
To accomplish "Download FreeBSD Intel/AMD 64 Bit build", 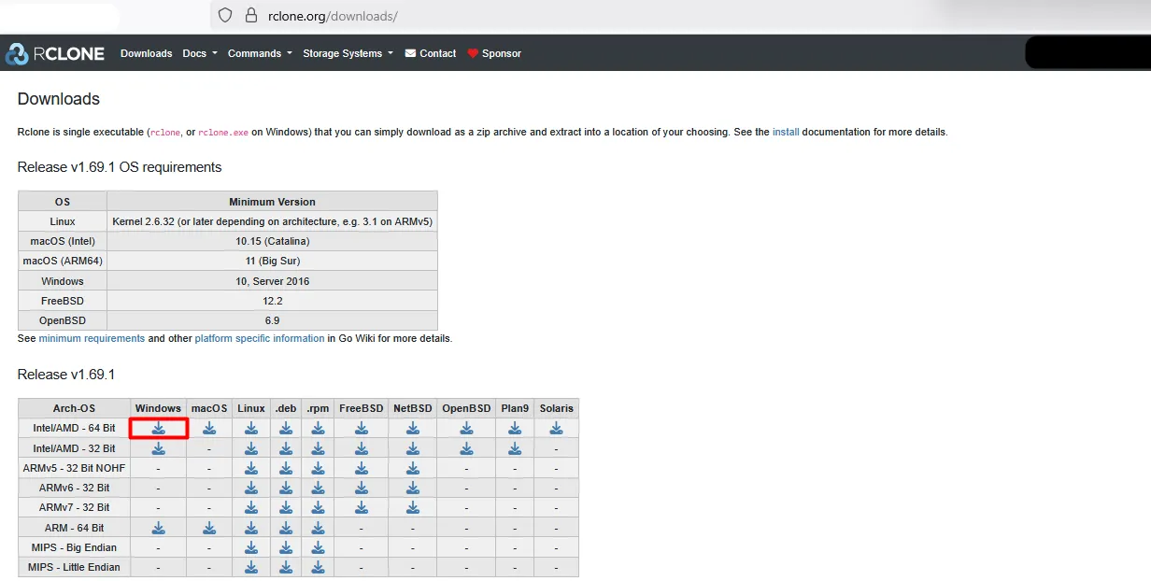I will [362, 428].
